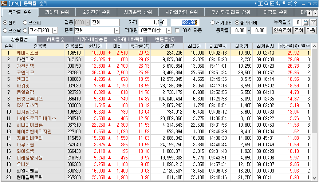This screenshot has height=182, width=319.
Task: Click the funnel filter icon
Action: tap(313, 22)
